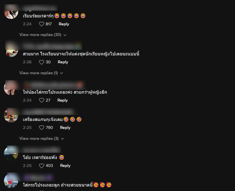Open avatar beside the 790-likes comment
This screenshot has height=191, width=235.
[11, 115]
